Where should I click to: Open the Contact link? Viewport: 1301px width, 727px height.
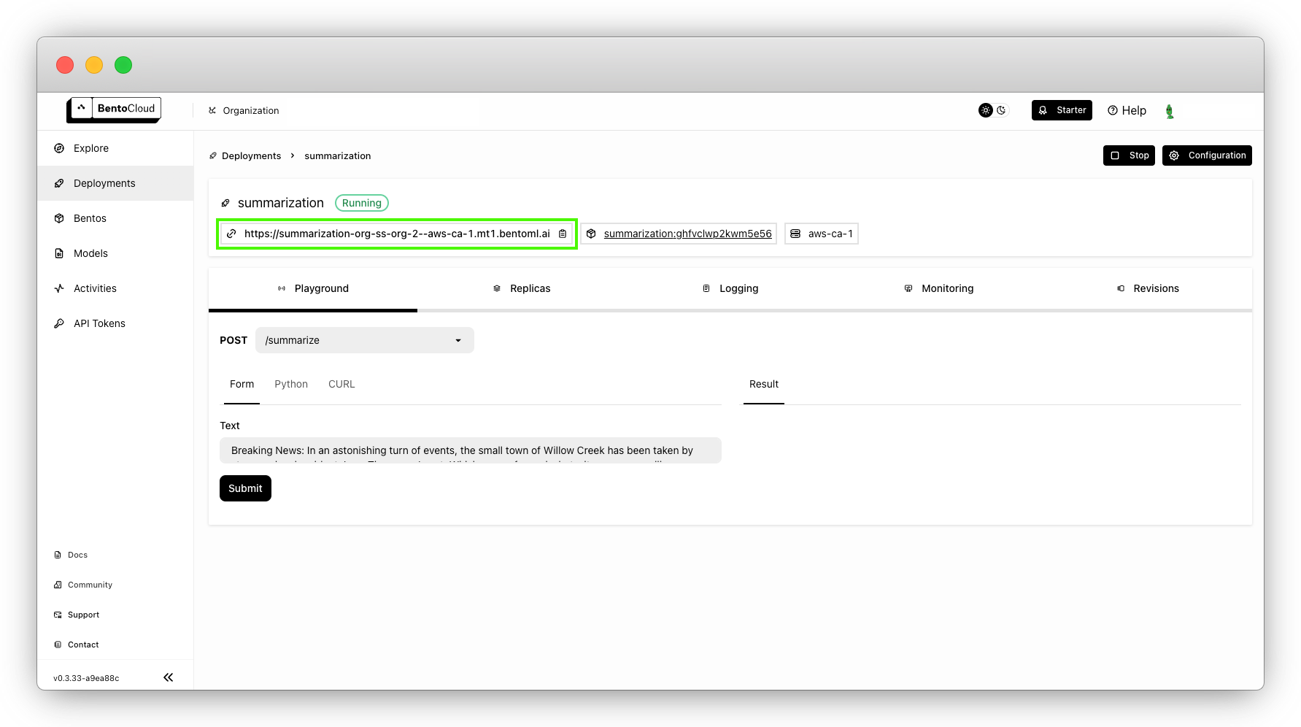pyautogui.click(x=77, y=645)
